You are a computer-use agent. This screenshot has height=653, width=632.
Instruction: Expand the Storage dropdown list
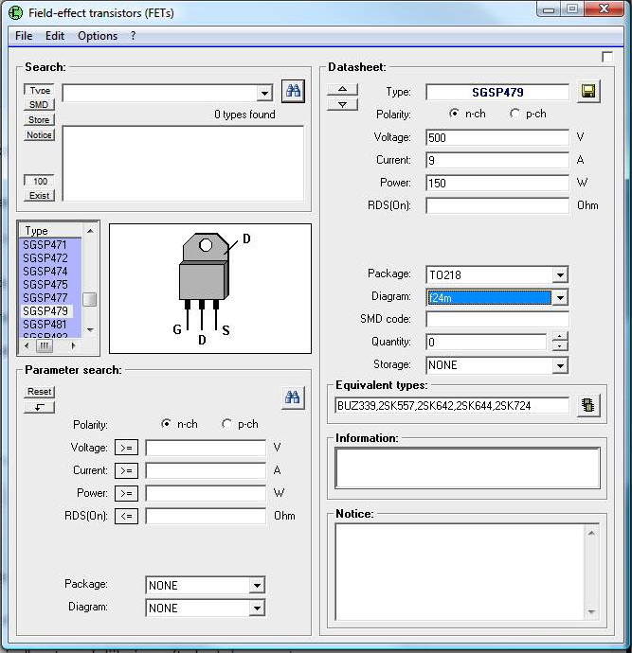[x=560, y=365]
